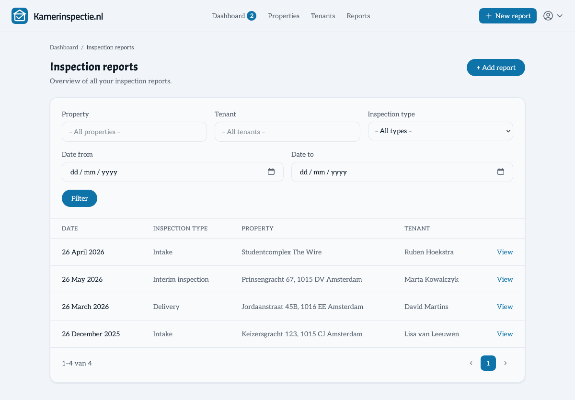
Task: Click the Kamerinspectie.nl brand name text
Action: [x=68, y=16]
